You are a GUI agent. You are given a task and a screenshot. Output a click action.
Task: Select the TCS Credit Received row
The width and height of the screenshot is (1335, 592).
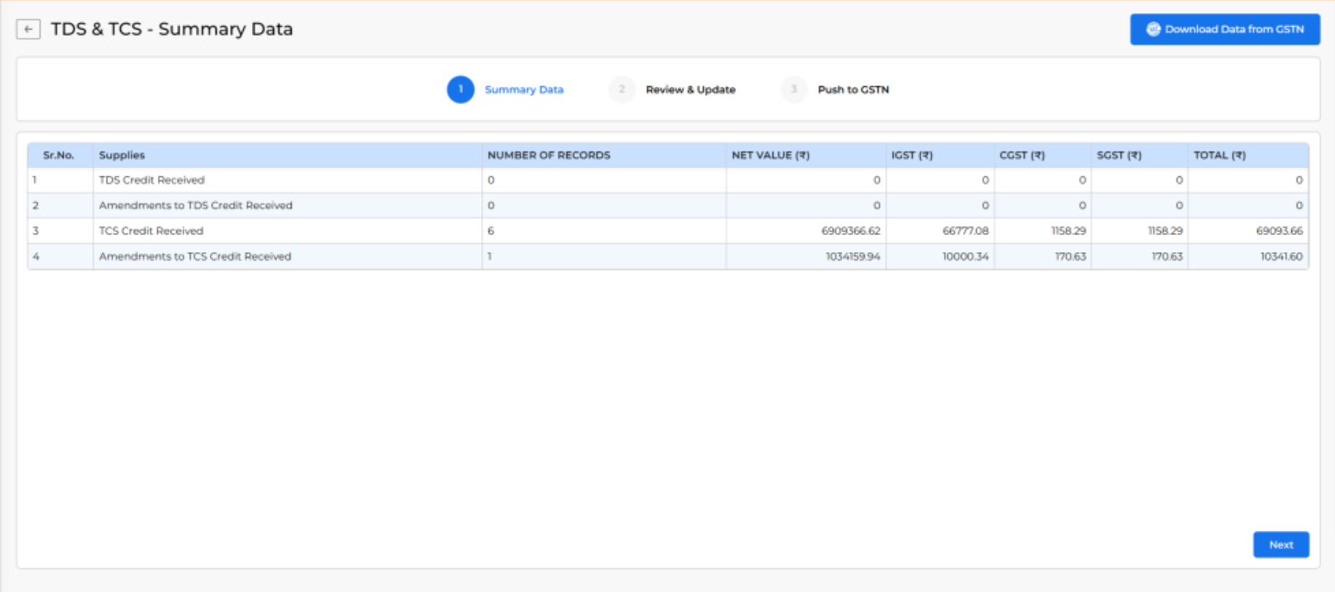pyautogui.click(x=668, y=231)
